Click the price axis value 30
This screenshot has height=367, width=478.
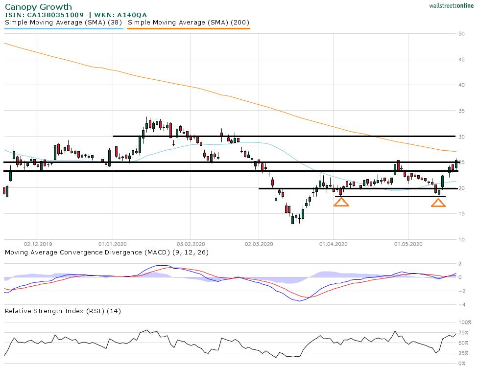tap(461, 137)
